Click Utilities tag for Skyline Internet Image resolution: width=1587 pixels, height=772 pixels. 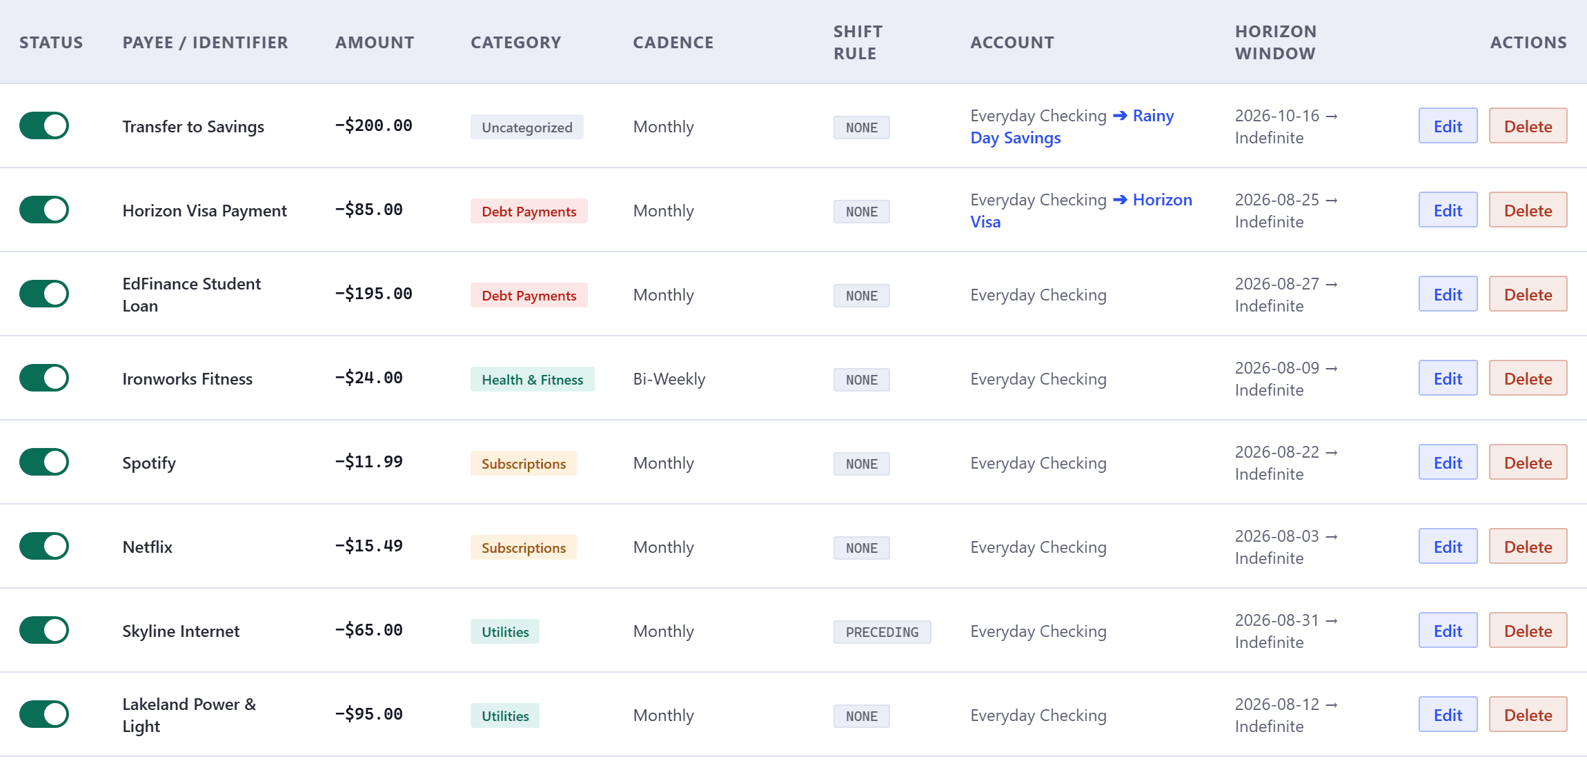(x=504, y=631)
